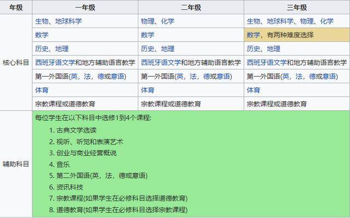
Task: Follow 历史 link in 二年级 column
Action: tap(148, 49)
